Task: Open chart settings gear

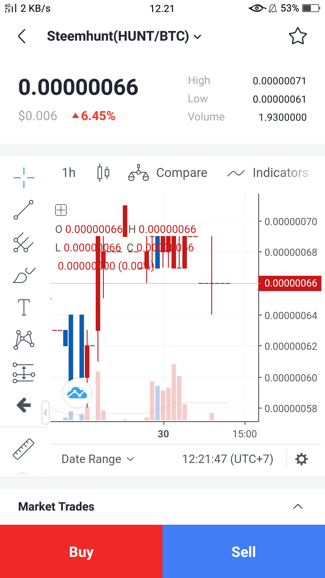Action: (301, 459)
